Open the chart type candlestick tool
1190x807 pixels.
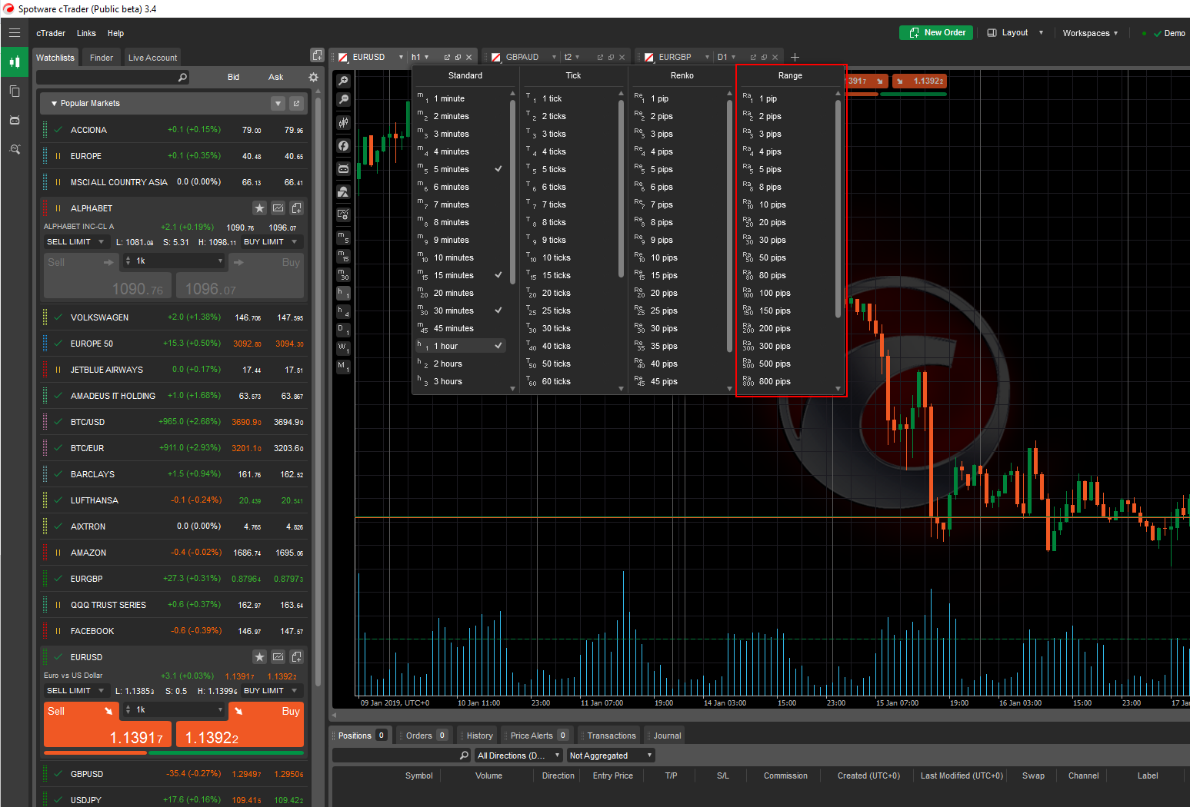[343, 122]
